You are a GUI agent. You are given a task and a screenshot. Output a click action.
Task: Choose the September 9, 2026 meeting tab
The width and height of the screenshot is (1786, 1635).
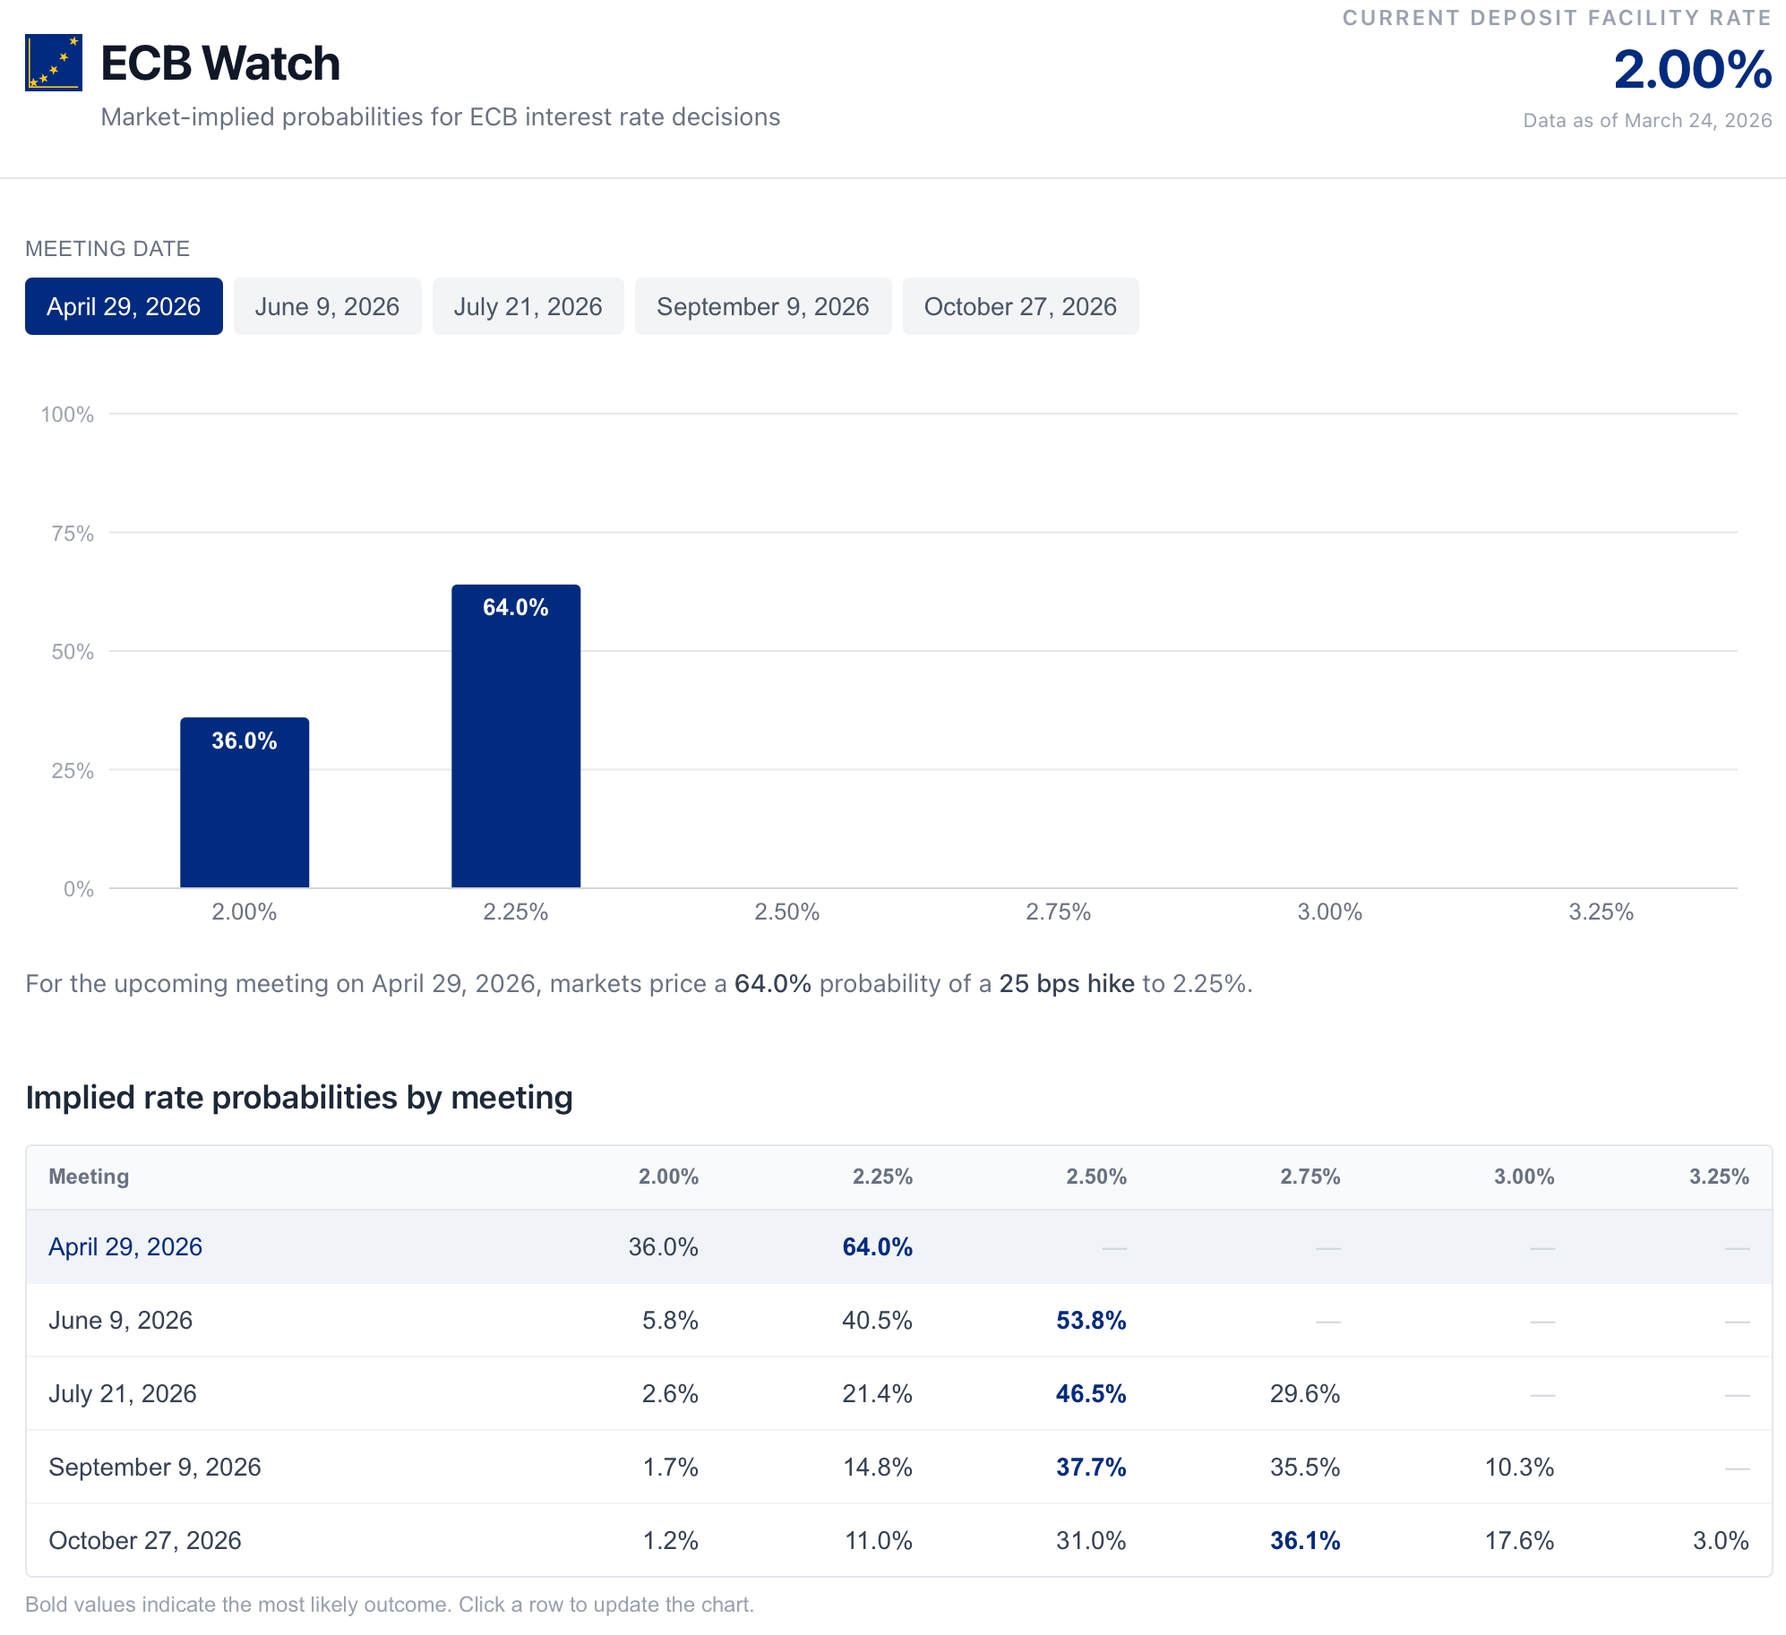[x=762, y=306]
